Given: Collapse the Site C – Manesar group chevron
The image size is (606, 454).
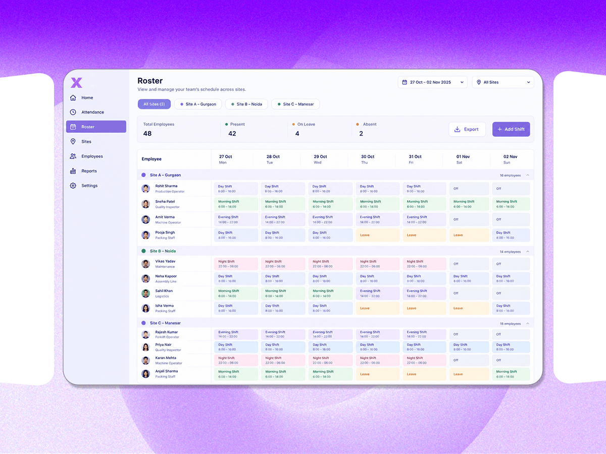Looking at the screenshot, I should point(528,323).
